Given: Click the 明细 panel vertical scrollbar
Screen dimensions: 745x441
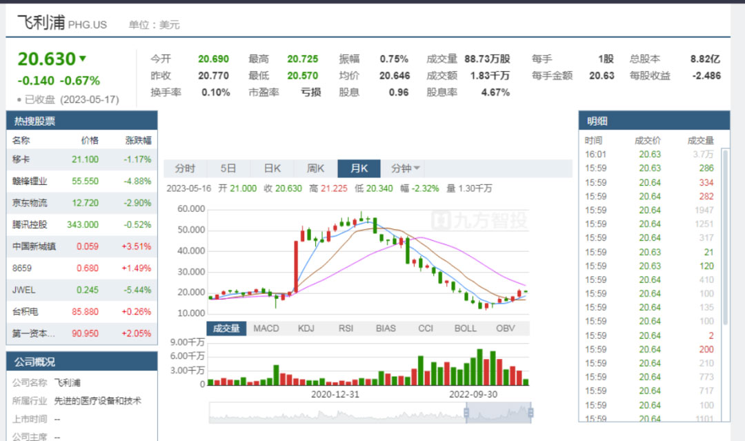Looking at the screenshot, I should 725,235.
